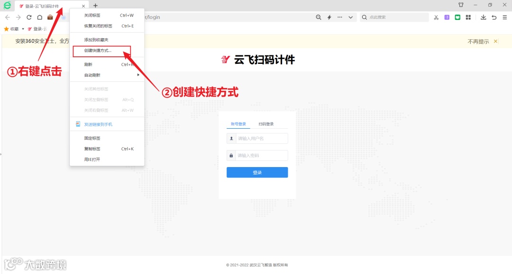Choose 创建快捷方式... in the menu
This screenshot has height=274, width=512.
(x=107, y=51)
